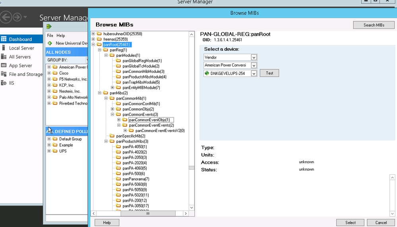Click the green plus New Universal Device icon
The width and height of the screenshot is (397, 227).
[50, 43]
